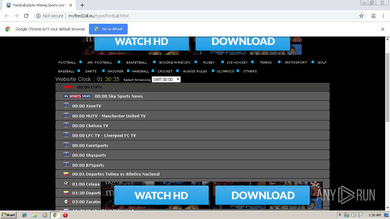Open the CRICKET category
Screen dimensions: 390x219
[x=165, y=71]
